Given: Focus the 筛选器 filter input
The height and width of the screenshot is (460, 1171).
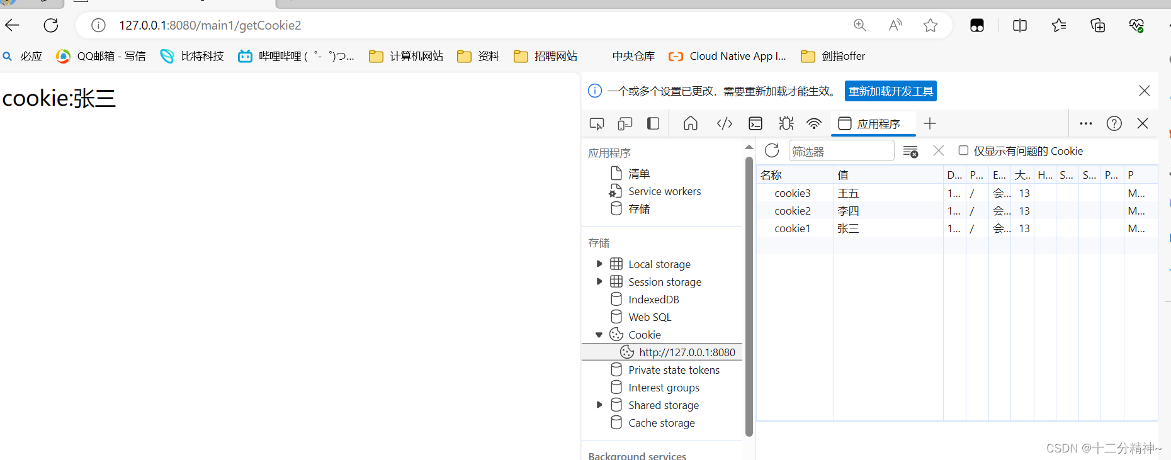Looking at the screenshot, I should tap(841, 151).
